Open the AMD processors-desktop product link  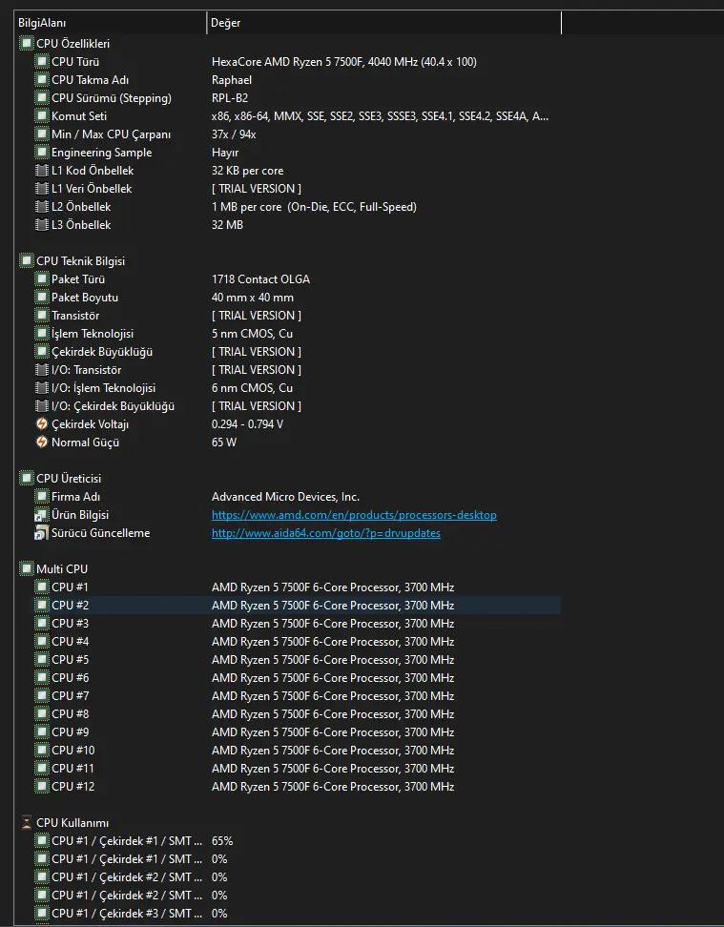pyautogui.click(x=354, y=515)
